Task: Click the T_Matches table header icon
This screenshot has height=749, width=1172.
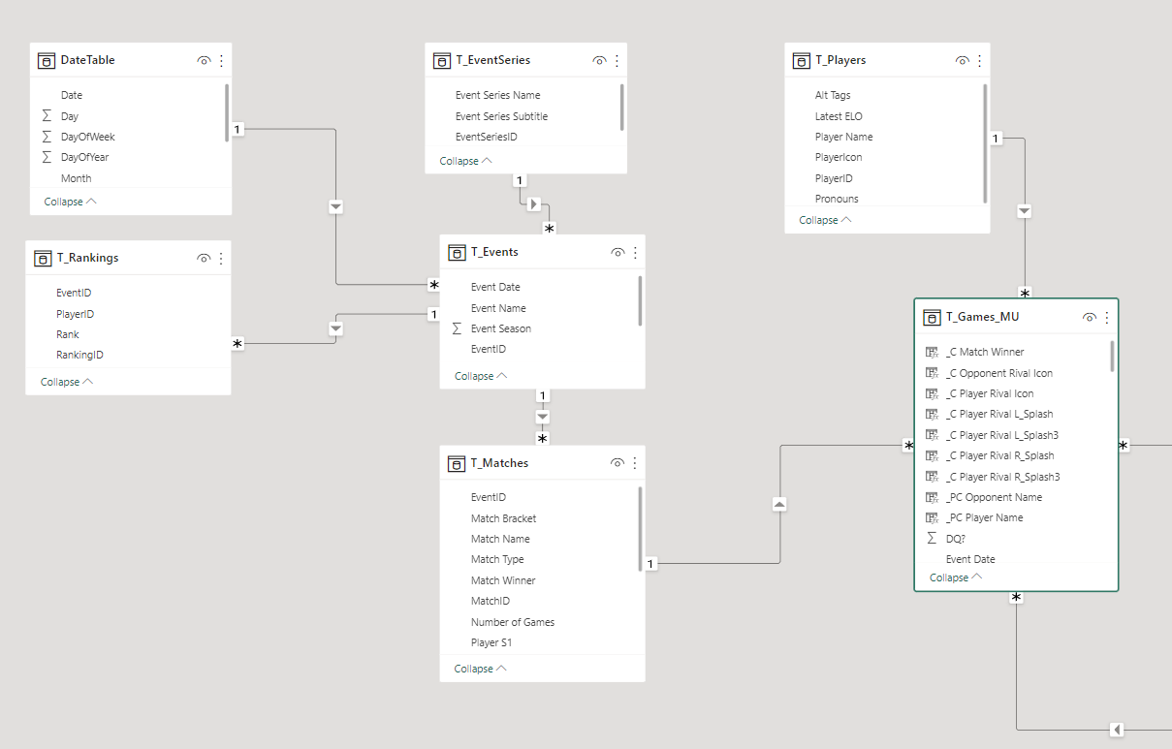Action: (x=457, y=463)
